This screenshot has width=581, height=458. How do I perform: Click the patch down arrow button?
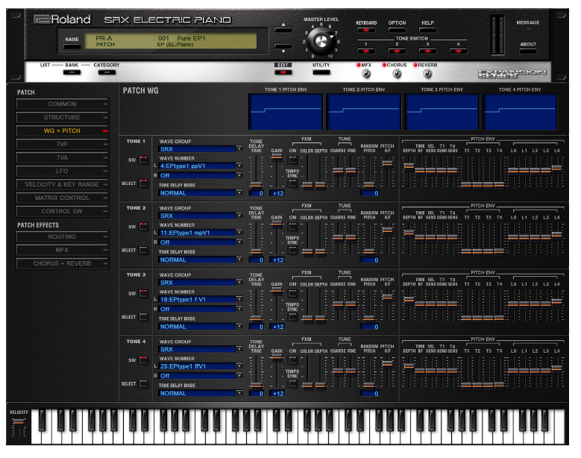click(x=283, y=48)
